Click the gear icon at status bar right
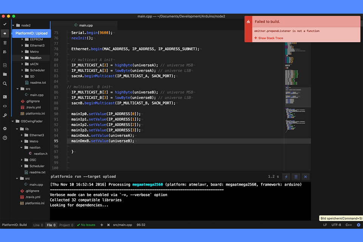The width and height of the screenshot is (363, 242). tap(358, 225)
